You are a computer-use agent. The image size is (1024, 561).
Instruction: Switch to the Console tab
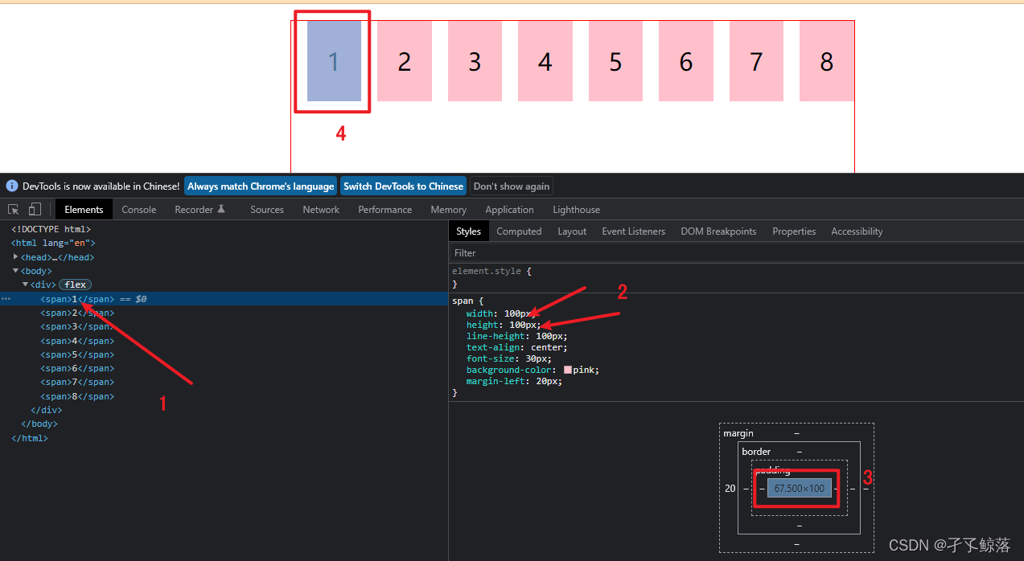click(139, 209)
